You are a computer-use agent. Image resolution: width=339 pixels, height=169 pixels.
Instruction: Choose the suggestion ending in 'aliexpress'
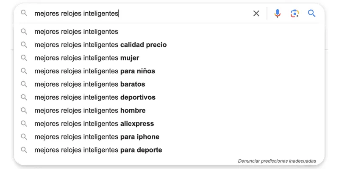coord(94,124)
